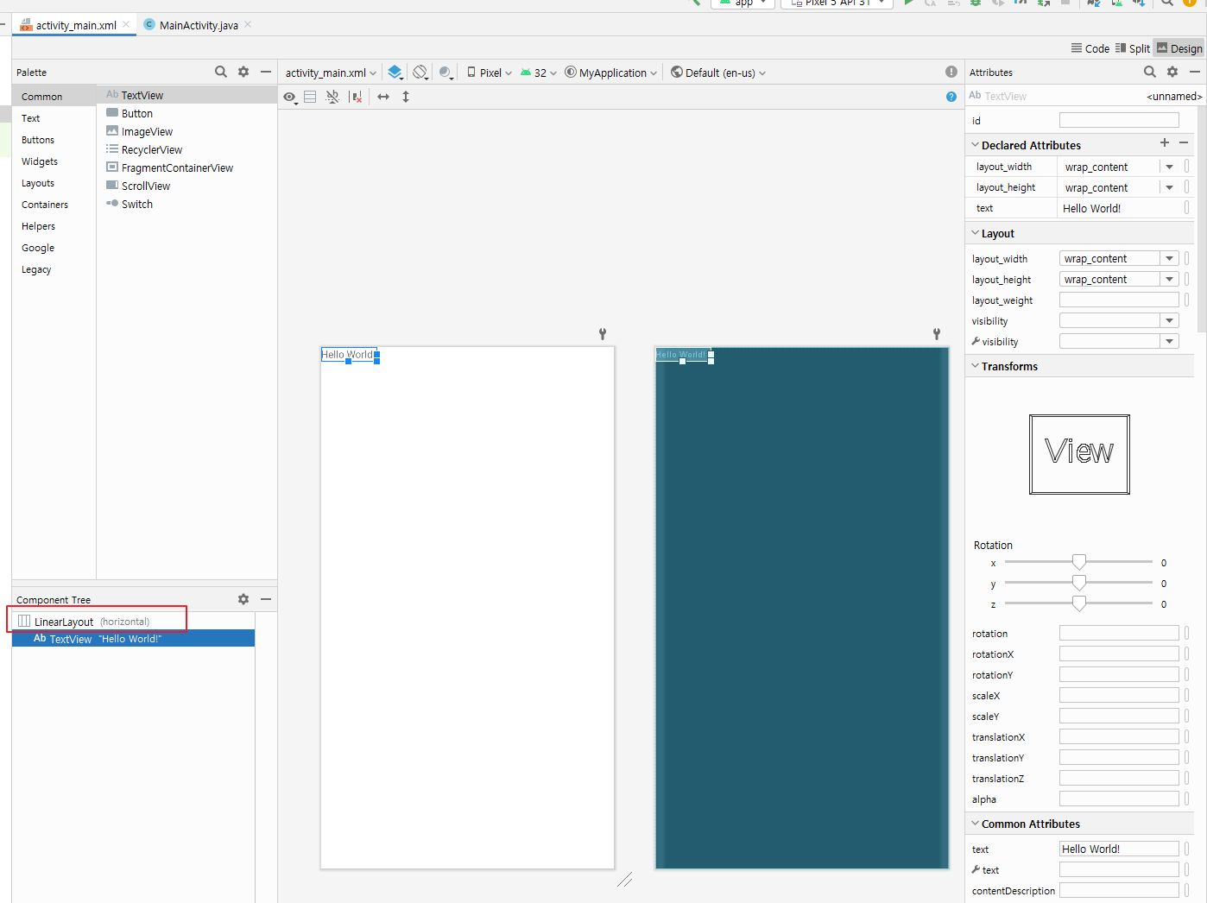Click the Rotation y slider handle

pyautogui.click(x=1079, y=583)
